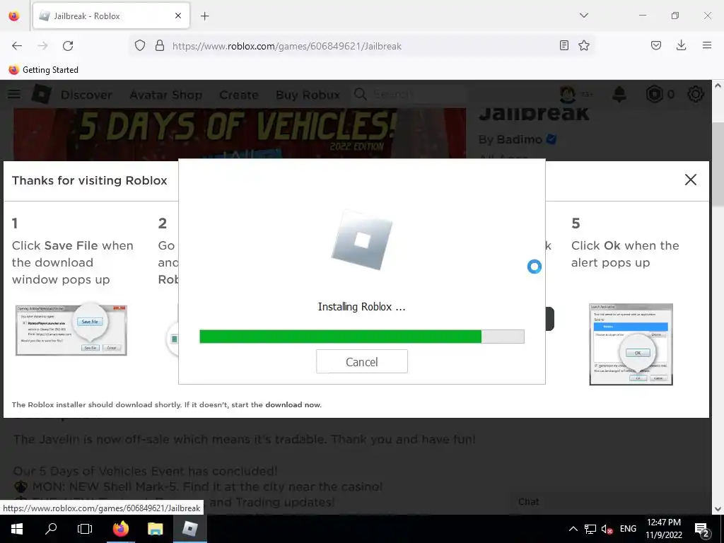
Task: Click the Roblox logo in installer
Action: pos(361,239)
